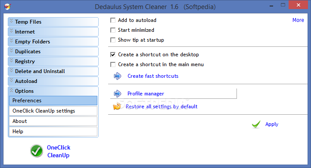Click the More link
Viewport: 311px width, 168px height.
point(298,20)
